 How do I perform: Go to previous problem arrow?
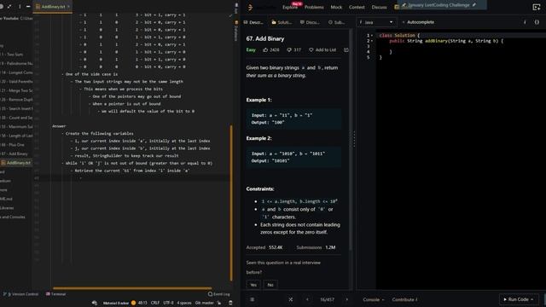pyautogui.click(x=307, y=299)
